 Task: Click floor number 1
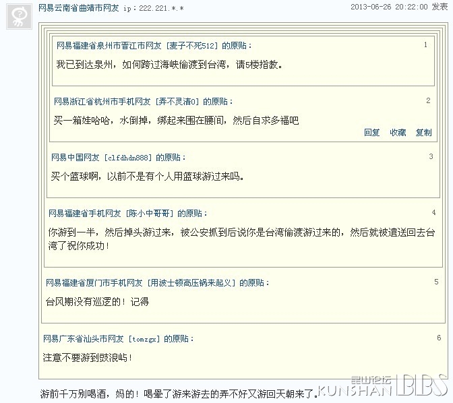point(425,44)
